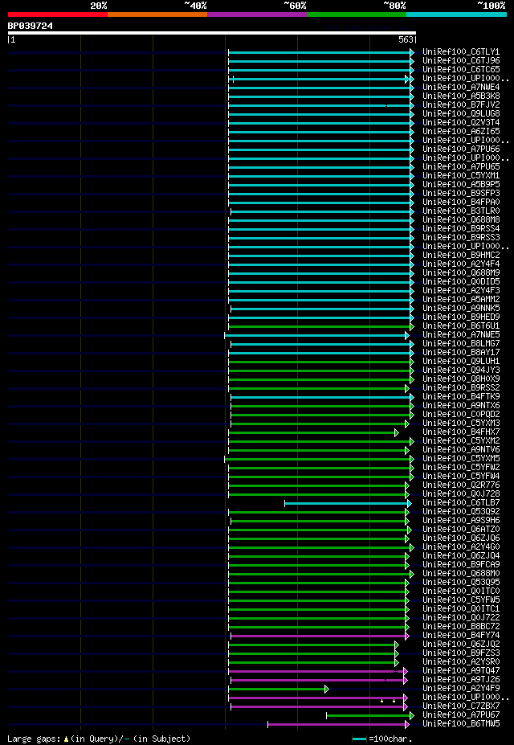Image resolution: width=514 pixels, height=745 pixels.
Task: Open hit UniRef100_C0PQD2
Action: coord(461,415)
